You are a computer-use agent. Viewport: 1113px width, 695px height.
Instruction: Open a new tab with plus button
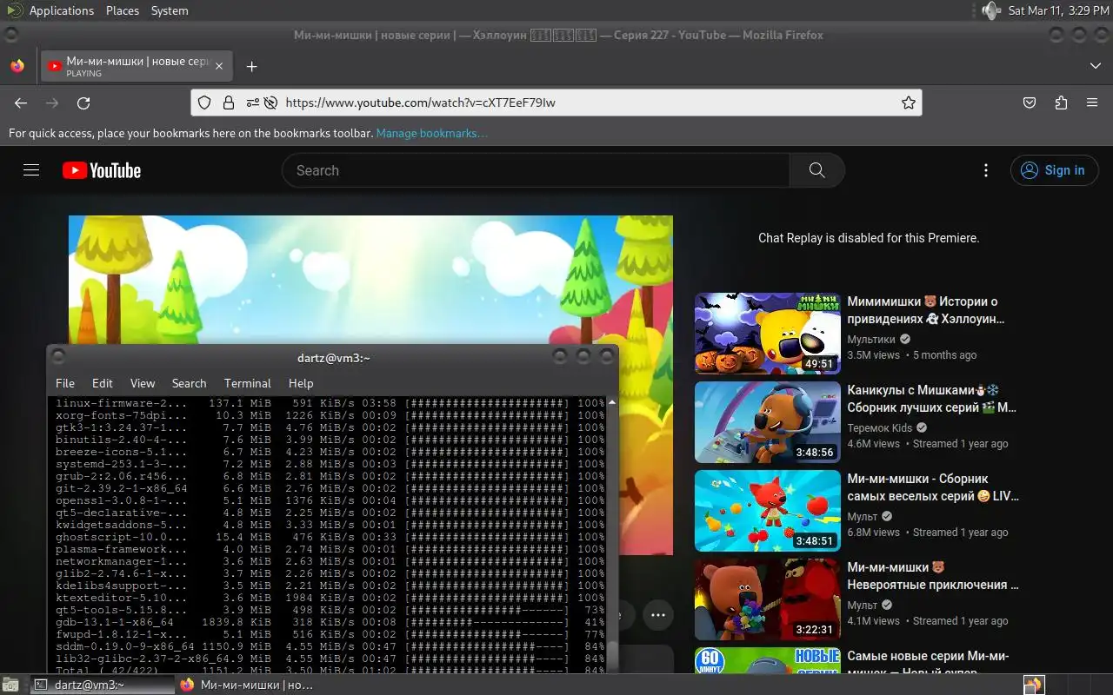point(251,66)
